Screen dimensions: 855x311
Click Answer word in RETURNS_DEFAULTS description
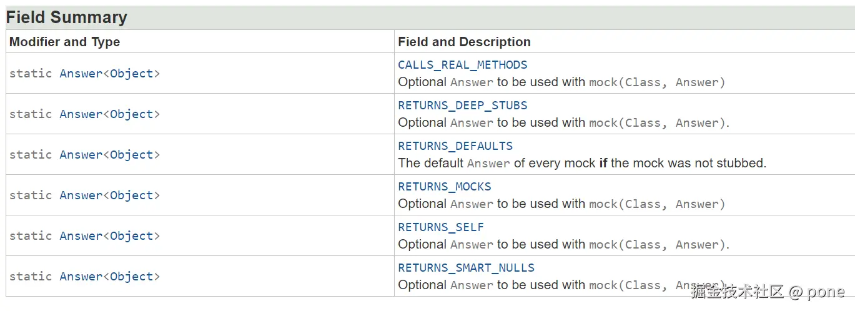488,164
